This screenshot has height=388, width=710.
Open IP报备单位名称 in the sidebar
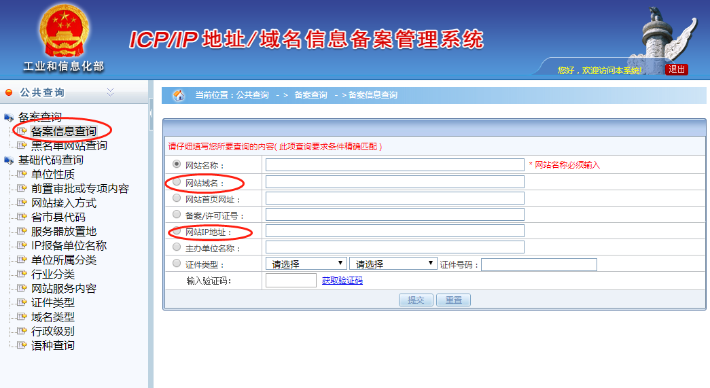(x=69, y=245)
